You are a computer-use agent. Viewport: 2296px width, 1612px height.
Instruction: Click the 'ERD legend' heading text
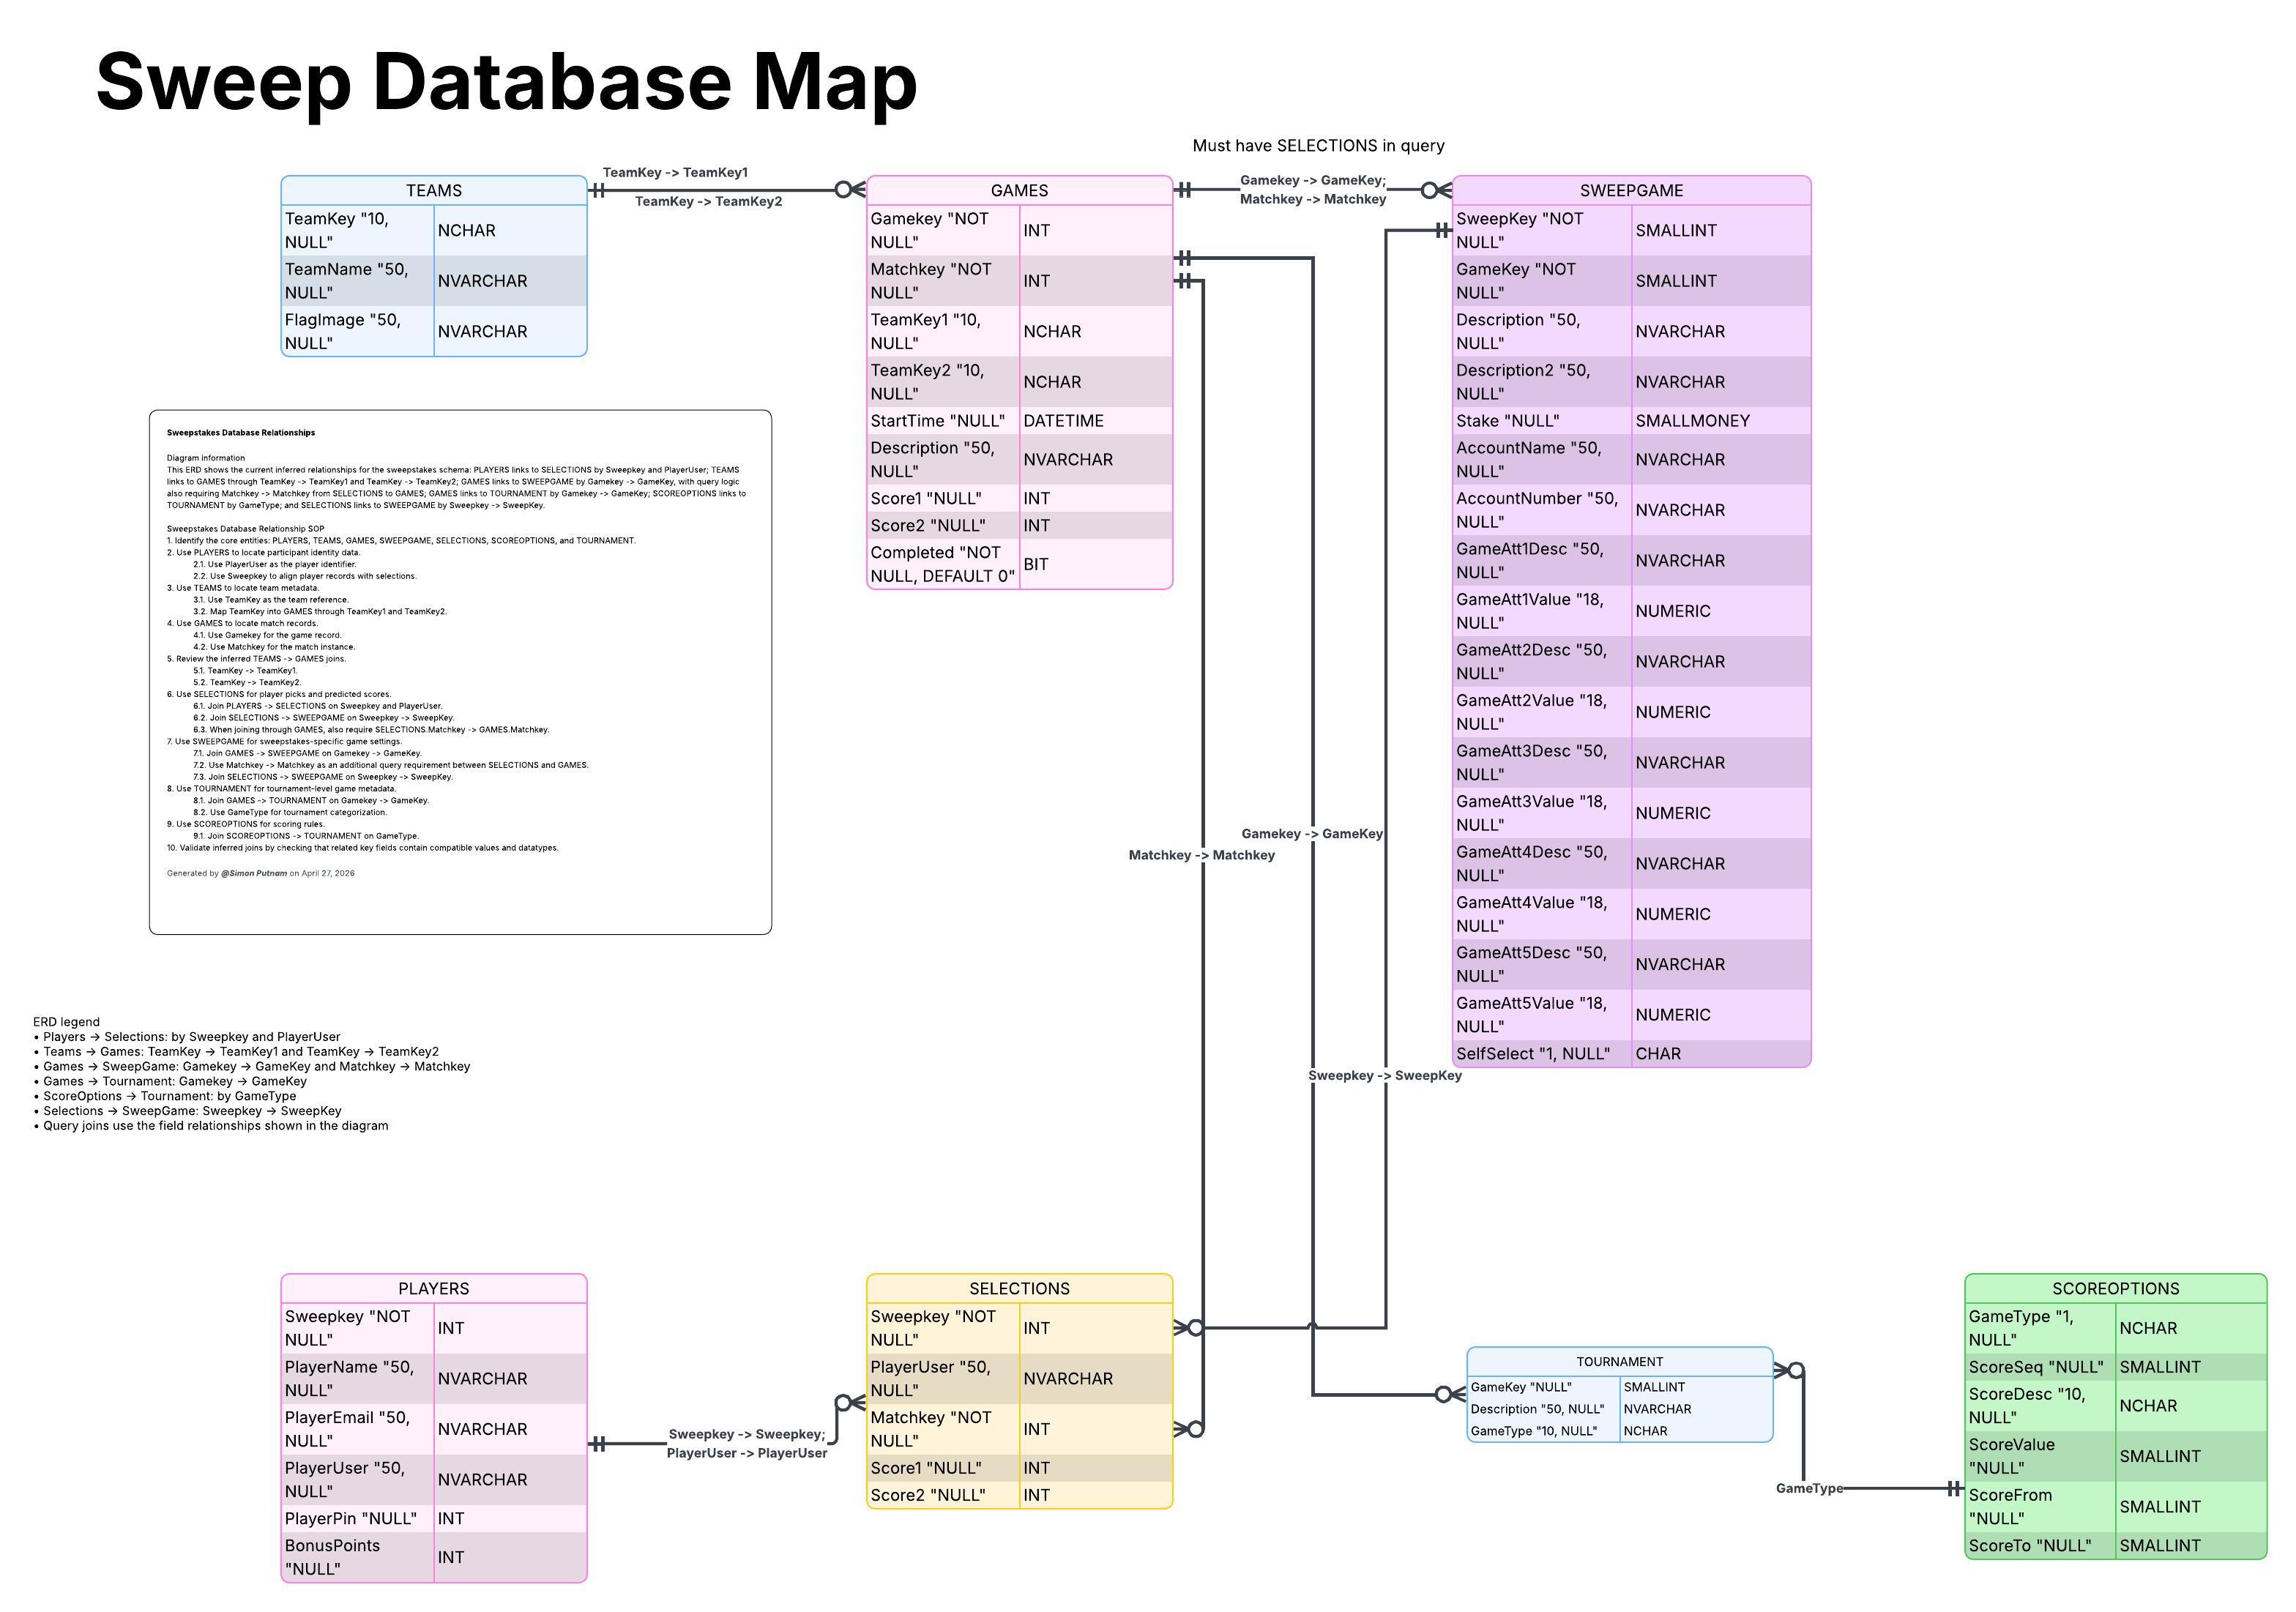tap(66, 1022)
